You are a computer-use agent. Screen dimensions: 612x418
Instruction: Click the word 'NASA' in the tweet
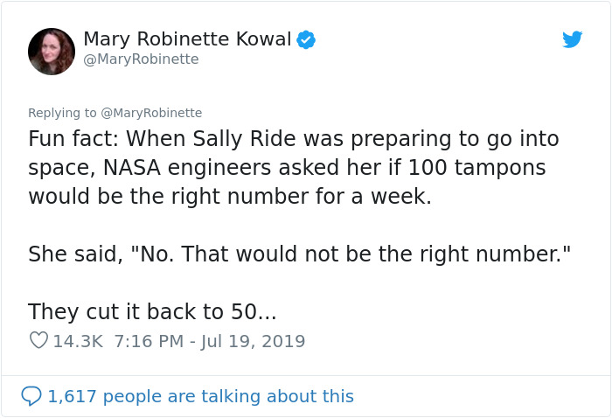(x=132, y=168)
